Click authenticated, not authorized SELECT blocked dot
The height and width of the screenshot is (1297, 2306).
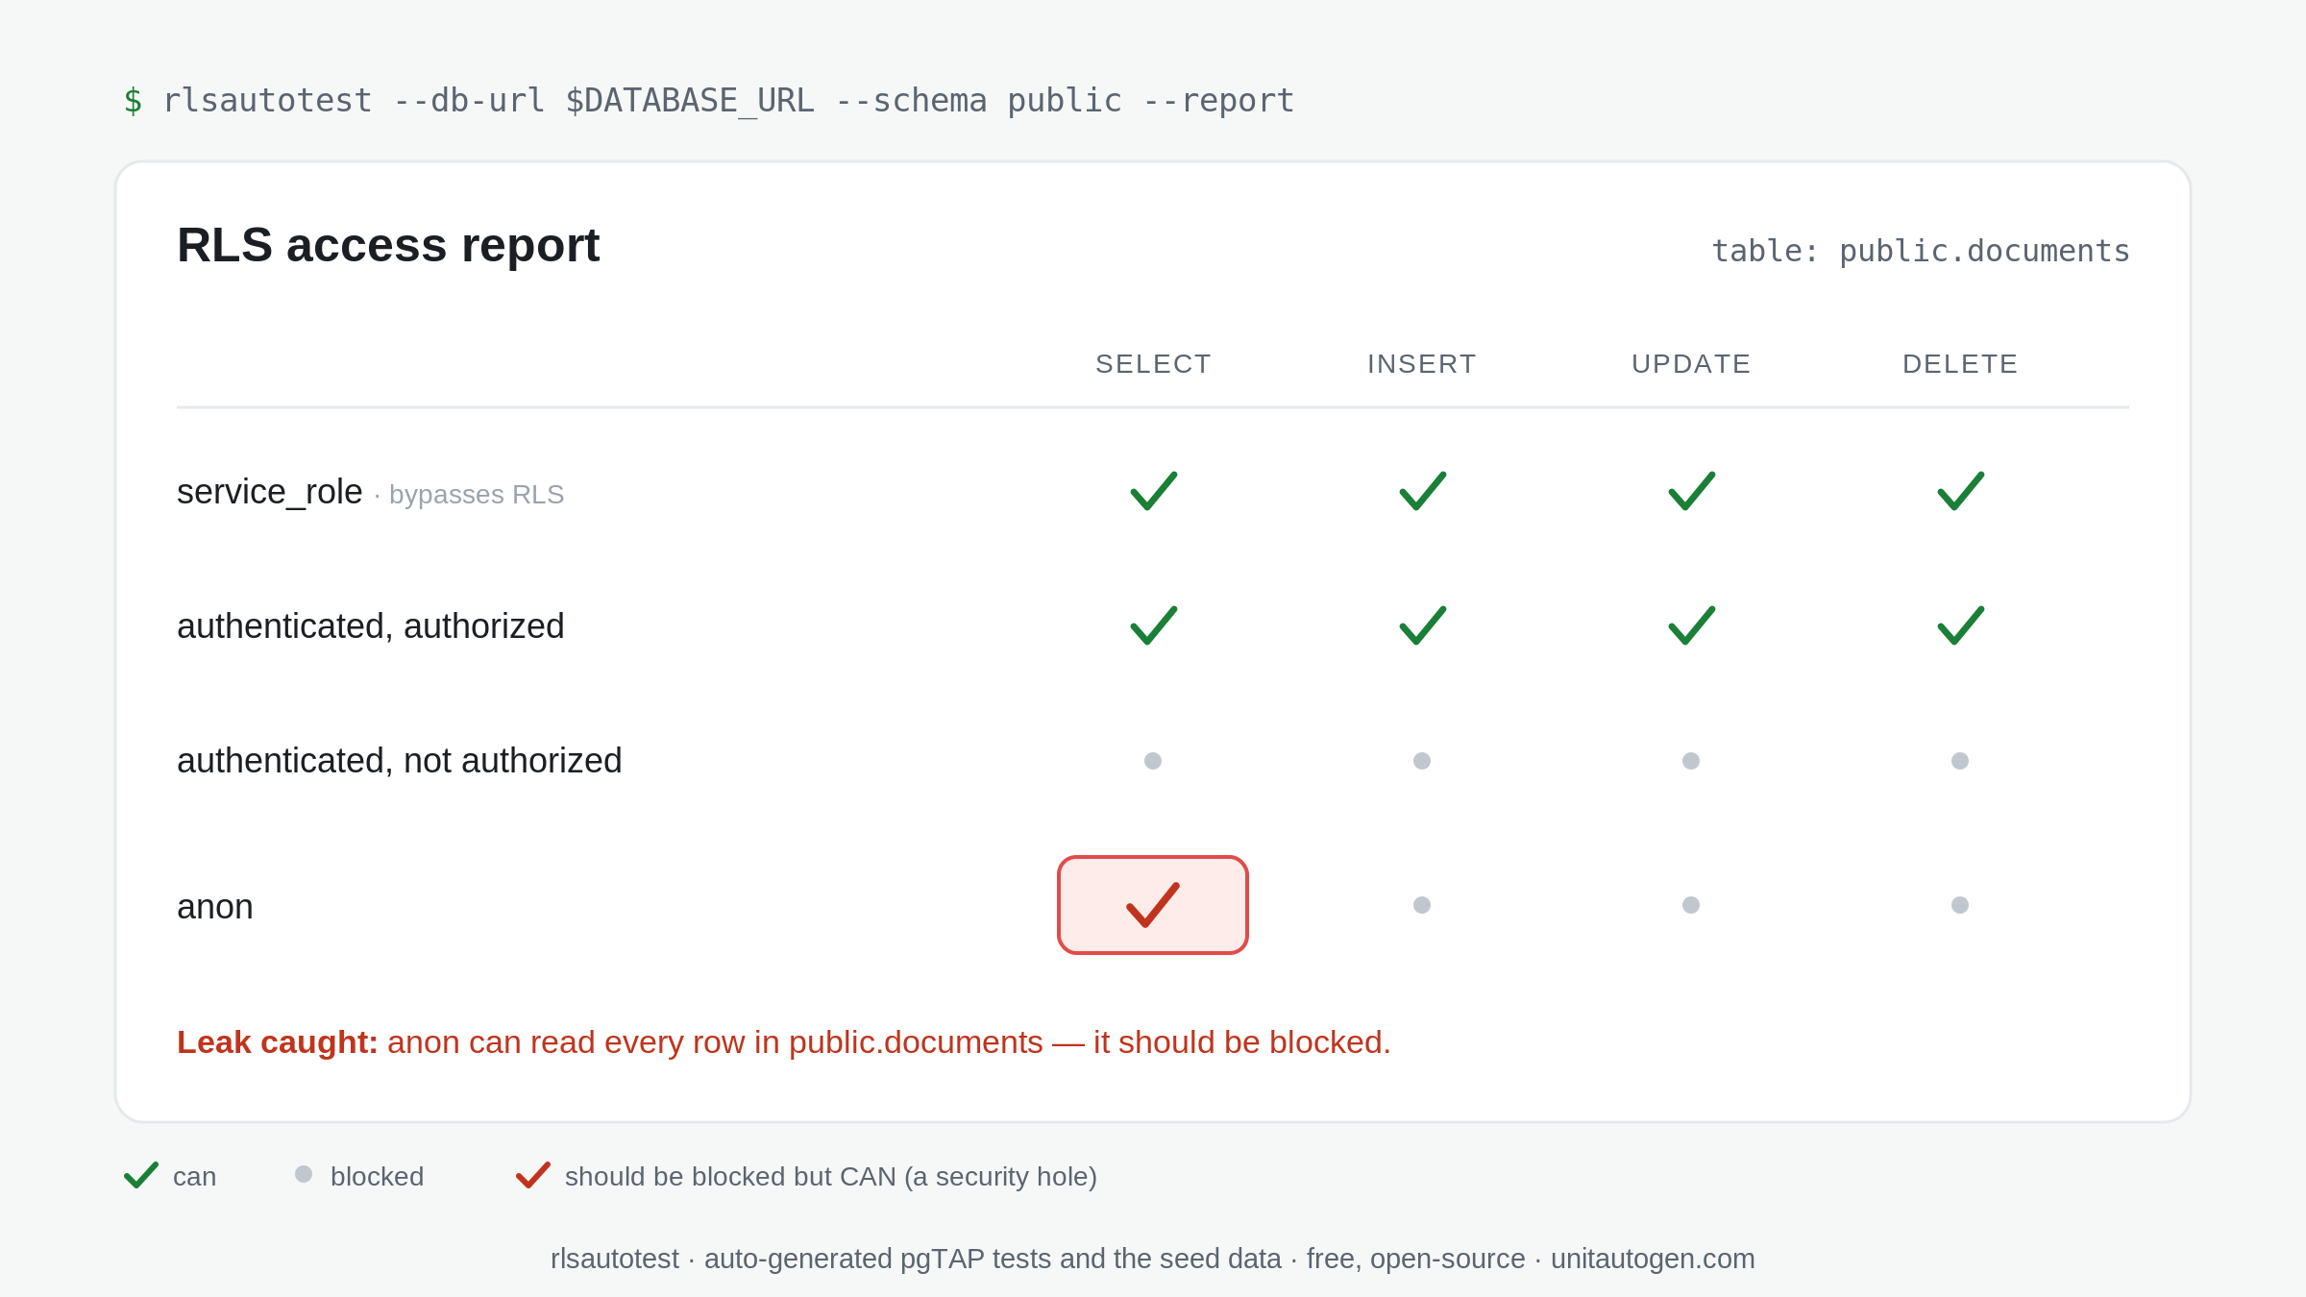click(x=1153, y=761)
